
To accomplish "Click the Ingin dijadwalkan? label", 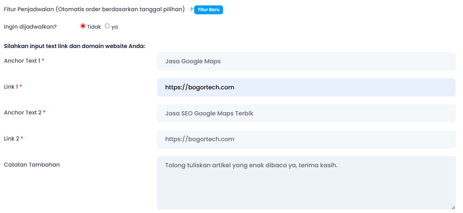I will tap(30, 27).
